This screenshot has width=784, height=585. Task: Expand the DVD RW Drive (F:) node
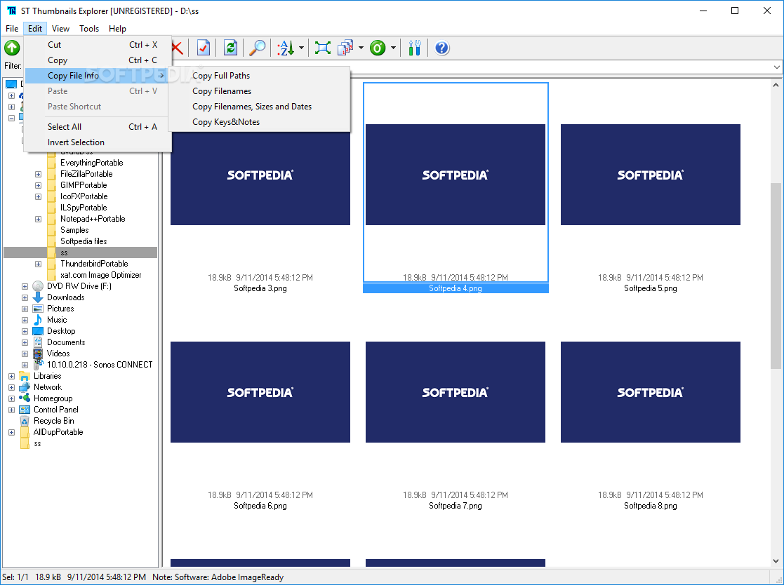coord(25,286)
